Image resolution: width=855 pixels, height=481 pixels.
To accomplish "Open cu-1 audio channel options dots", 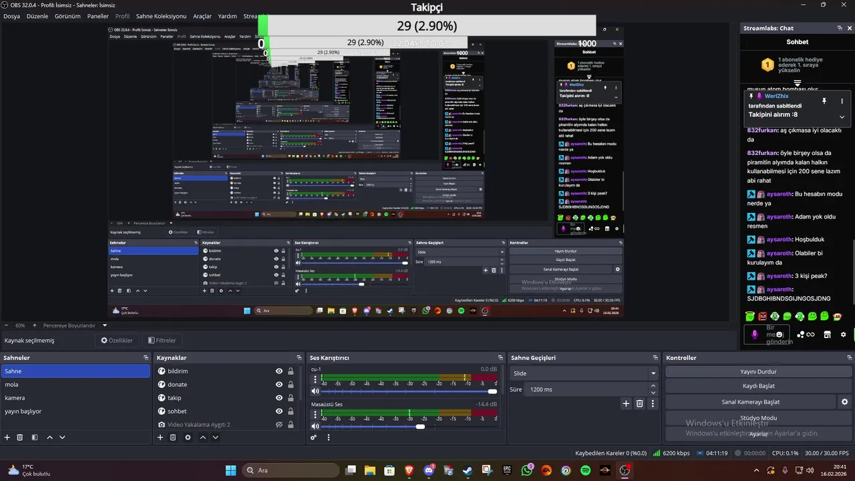I will [315, 379].
